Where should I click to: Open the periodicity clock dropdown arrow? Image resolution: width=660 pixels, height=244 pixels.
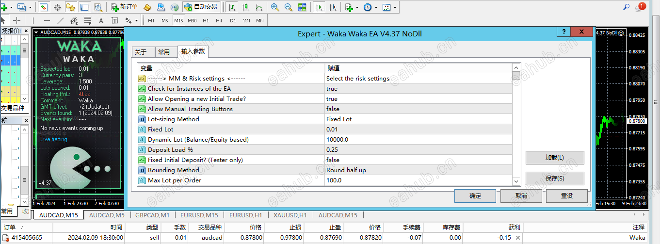pos(375,8)
